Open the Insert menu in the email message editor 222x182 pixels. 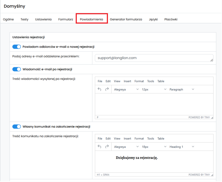(x=127, y=81)
